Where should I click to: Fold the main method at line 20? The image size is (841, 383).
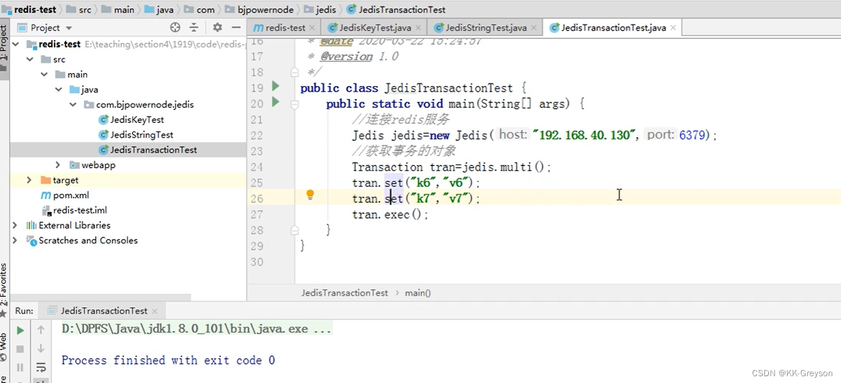coord(294,104)
